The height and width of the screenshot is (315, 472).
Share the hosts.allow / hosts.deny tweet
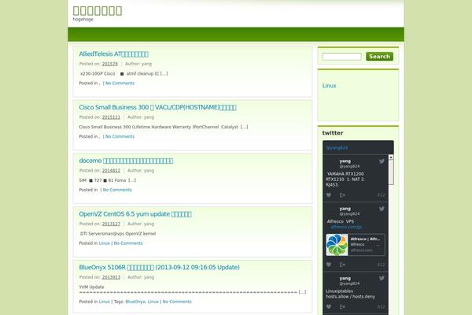342,307
